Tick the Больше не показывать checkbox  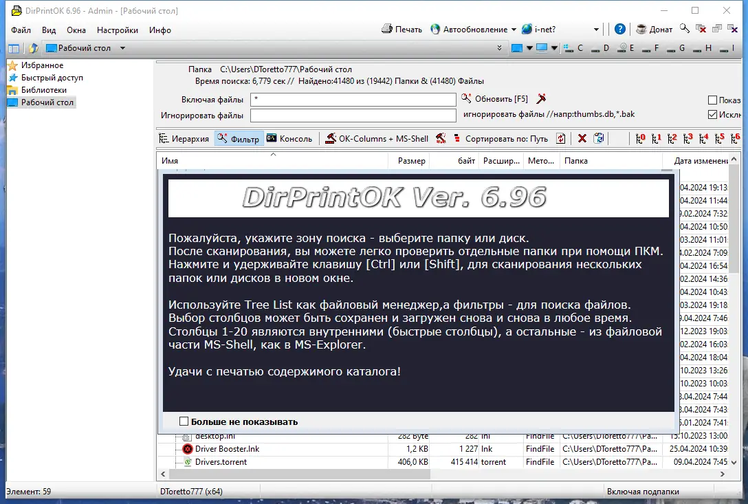point(184,421)
